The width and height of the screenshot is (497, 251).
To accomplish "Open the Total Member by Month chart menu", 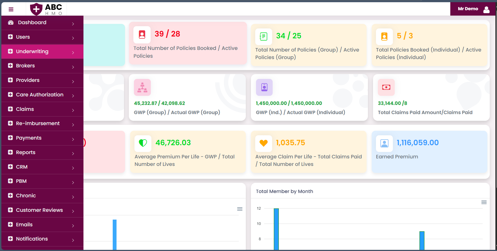I will [x=484, y=202].
